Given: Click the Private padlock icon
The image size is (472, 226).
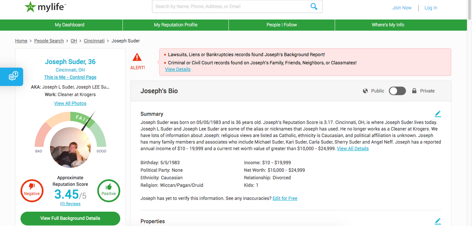Looking at the screenshot, I should [x=414, y=91].
